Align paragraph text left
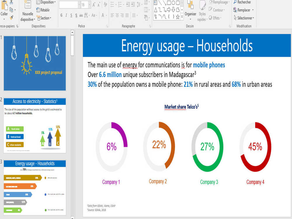292x219 pixels. pos(112,15)
